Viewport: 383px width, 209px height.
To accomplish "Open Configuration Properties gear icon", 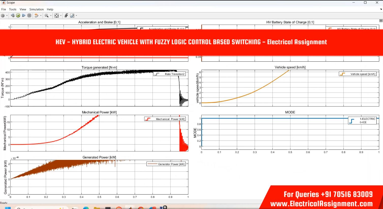I will point(3,16).
